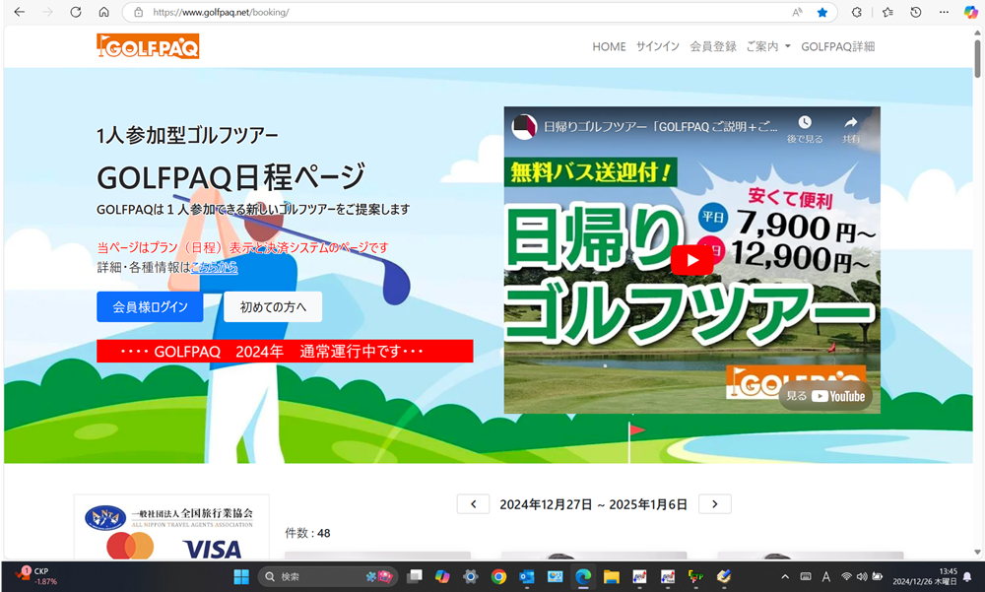The height and width of the screenshot is (592, 985).
Task: Reload the page with the refresh icon
Action: coord(76,12)
